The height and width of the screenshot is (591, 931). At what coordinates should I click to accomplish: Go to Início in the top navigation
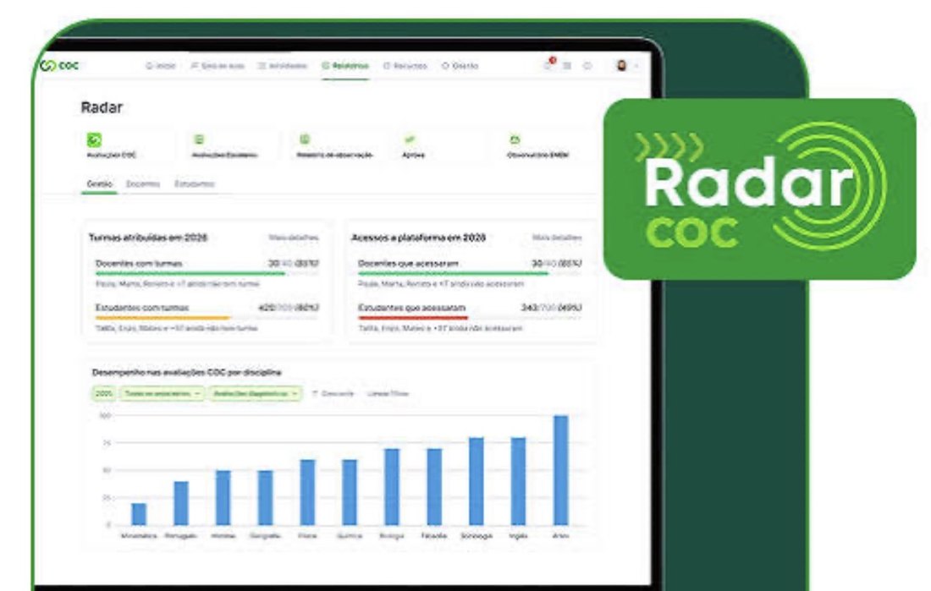(161, 66)
